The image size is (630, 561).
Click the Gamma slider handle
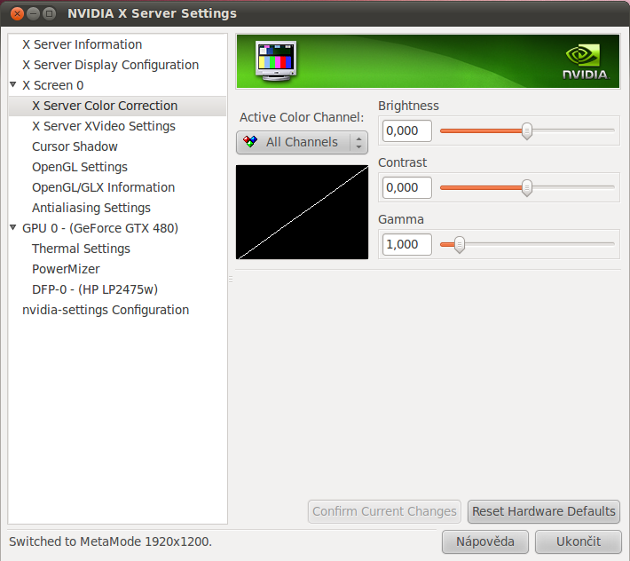tap(460, 244)
